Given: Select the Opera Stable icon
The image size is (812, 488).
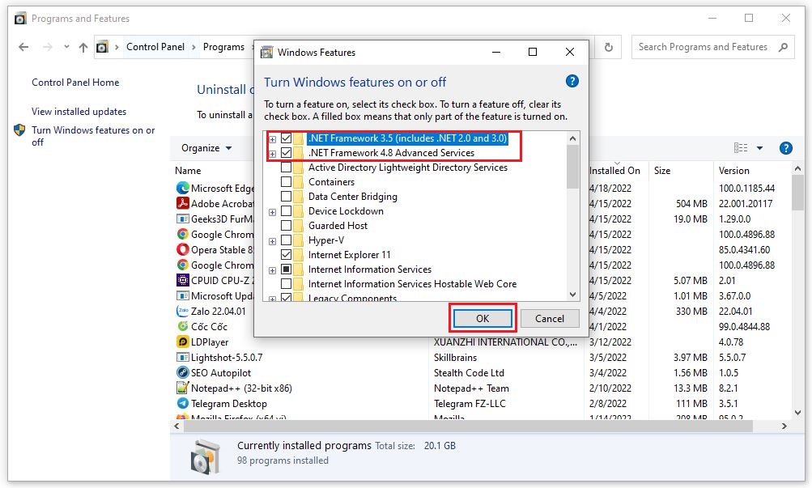Looking at the screenshot, I should pyautogui.click(x=181, y=249).
